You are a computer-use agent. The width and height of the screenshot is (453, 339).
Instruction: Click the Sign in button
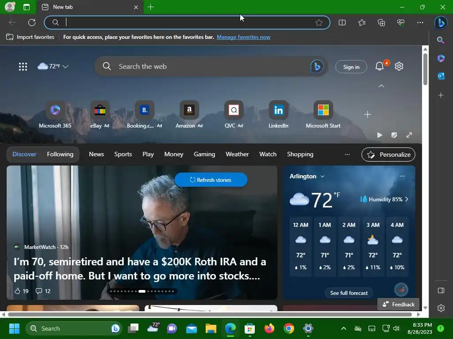(x=351, y=67)
